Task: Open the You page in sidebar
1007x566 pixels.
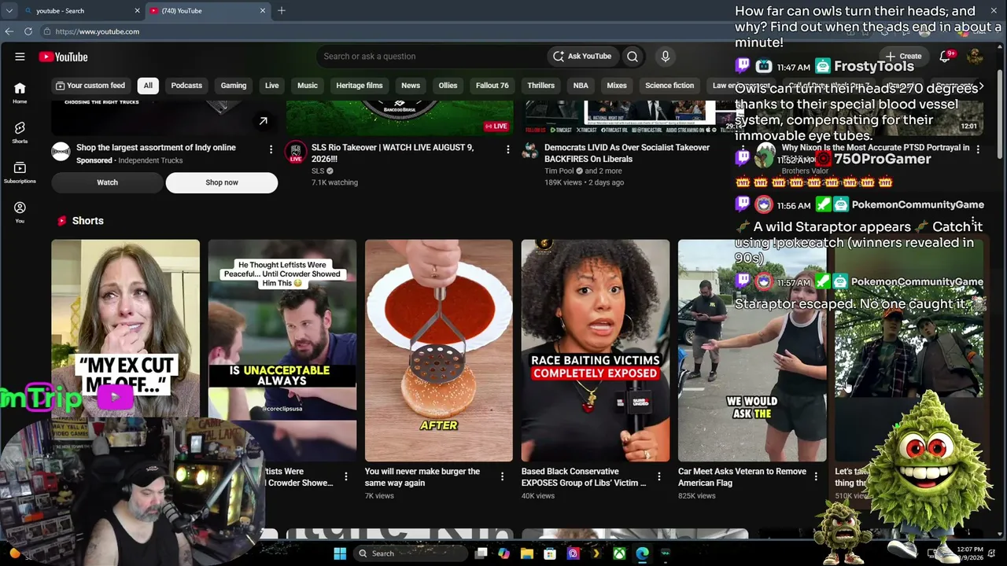Action: coord(20,211)
